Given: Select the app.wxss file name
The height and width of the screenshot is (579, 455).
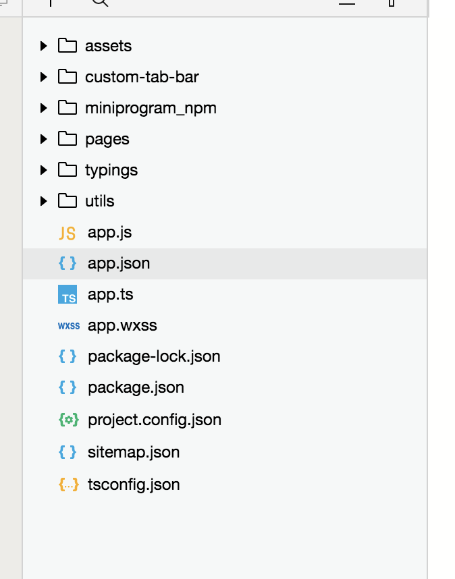Looking at the screenshot, I should 122,326.
